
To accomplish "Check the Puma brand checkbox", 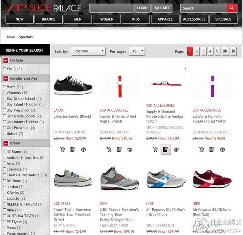I will pyautogui.click(x=4, y=227).
